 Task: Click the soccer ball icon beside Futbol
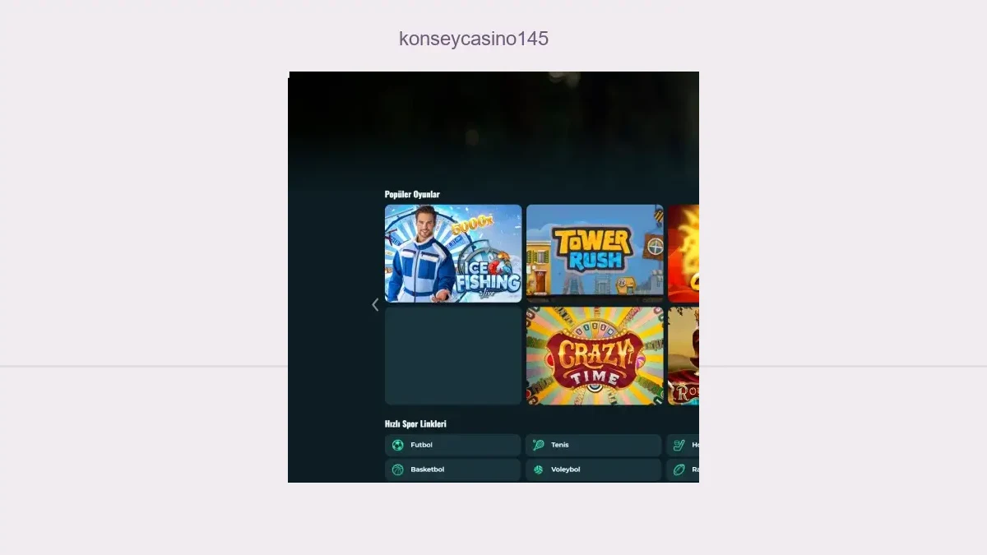(398, 446)
